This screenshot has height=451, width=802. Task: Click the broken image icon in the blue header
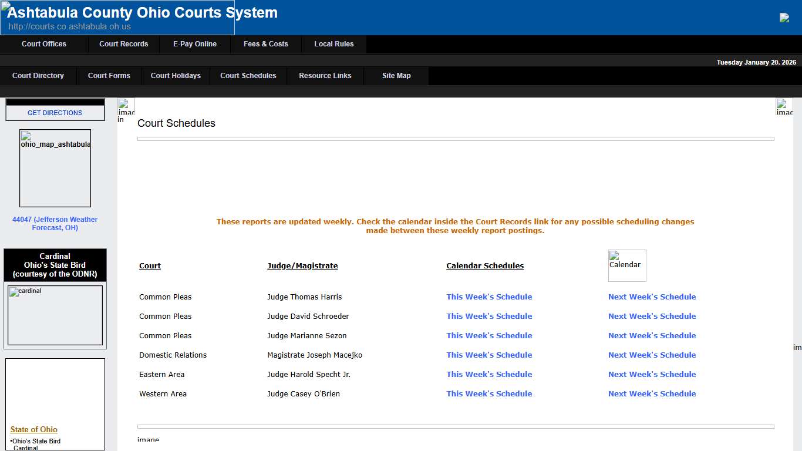784,18
